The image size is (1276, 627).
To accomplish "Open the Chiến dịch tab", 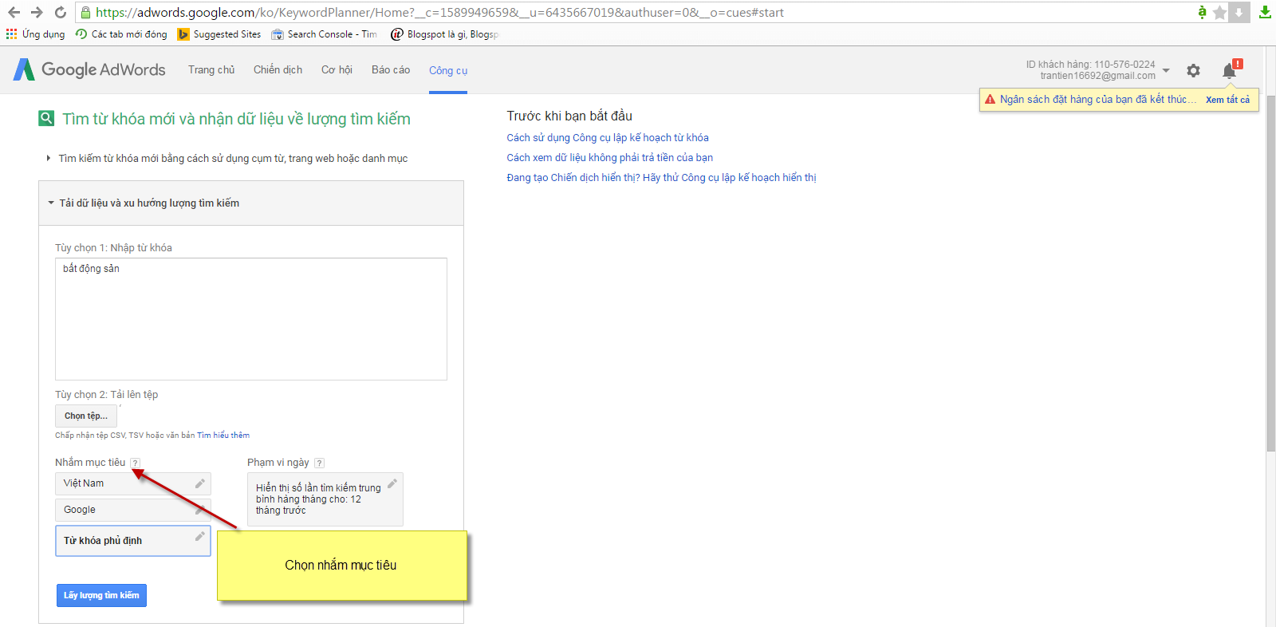I will point(278,70).
